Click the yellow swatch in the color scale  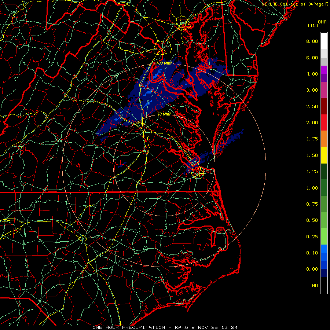point(324,155)
